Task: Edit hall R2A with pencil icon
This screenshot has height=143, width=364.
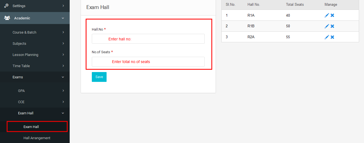Action: click(327, 37)
